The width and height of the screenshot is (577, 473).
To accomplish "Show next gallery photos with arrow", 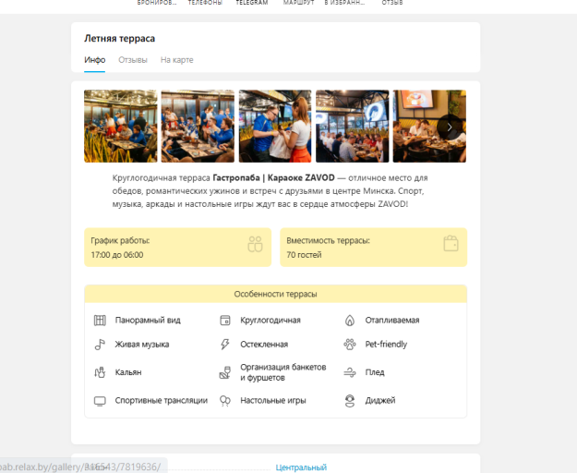I will 450,127.
